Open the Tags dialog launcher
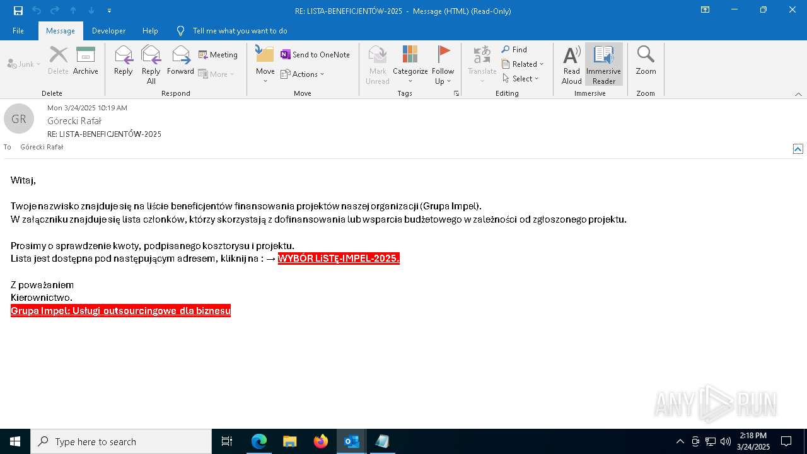The image size is (807, 454). 456,93
